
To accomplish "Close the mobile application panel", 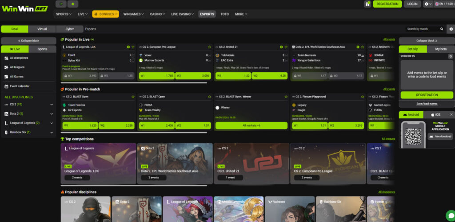I will 451,115.
